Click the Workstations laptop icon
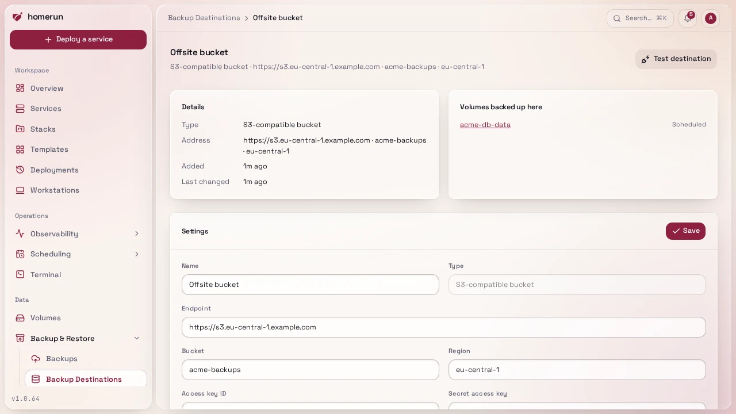 (20, 190)
